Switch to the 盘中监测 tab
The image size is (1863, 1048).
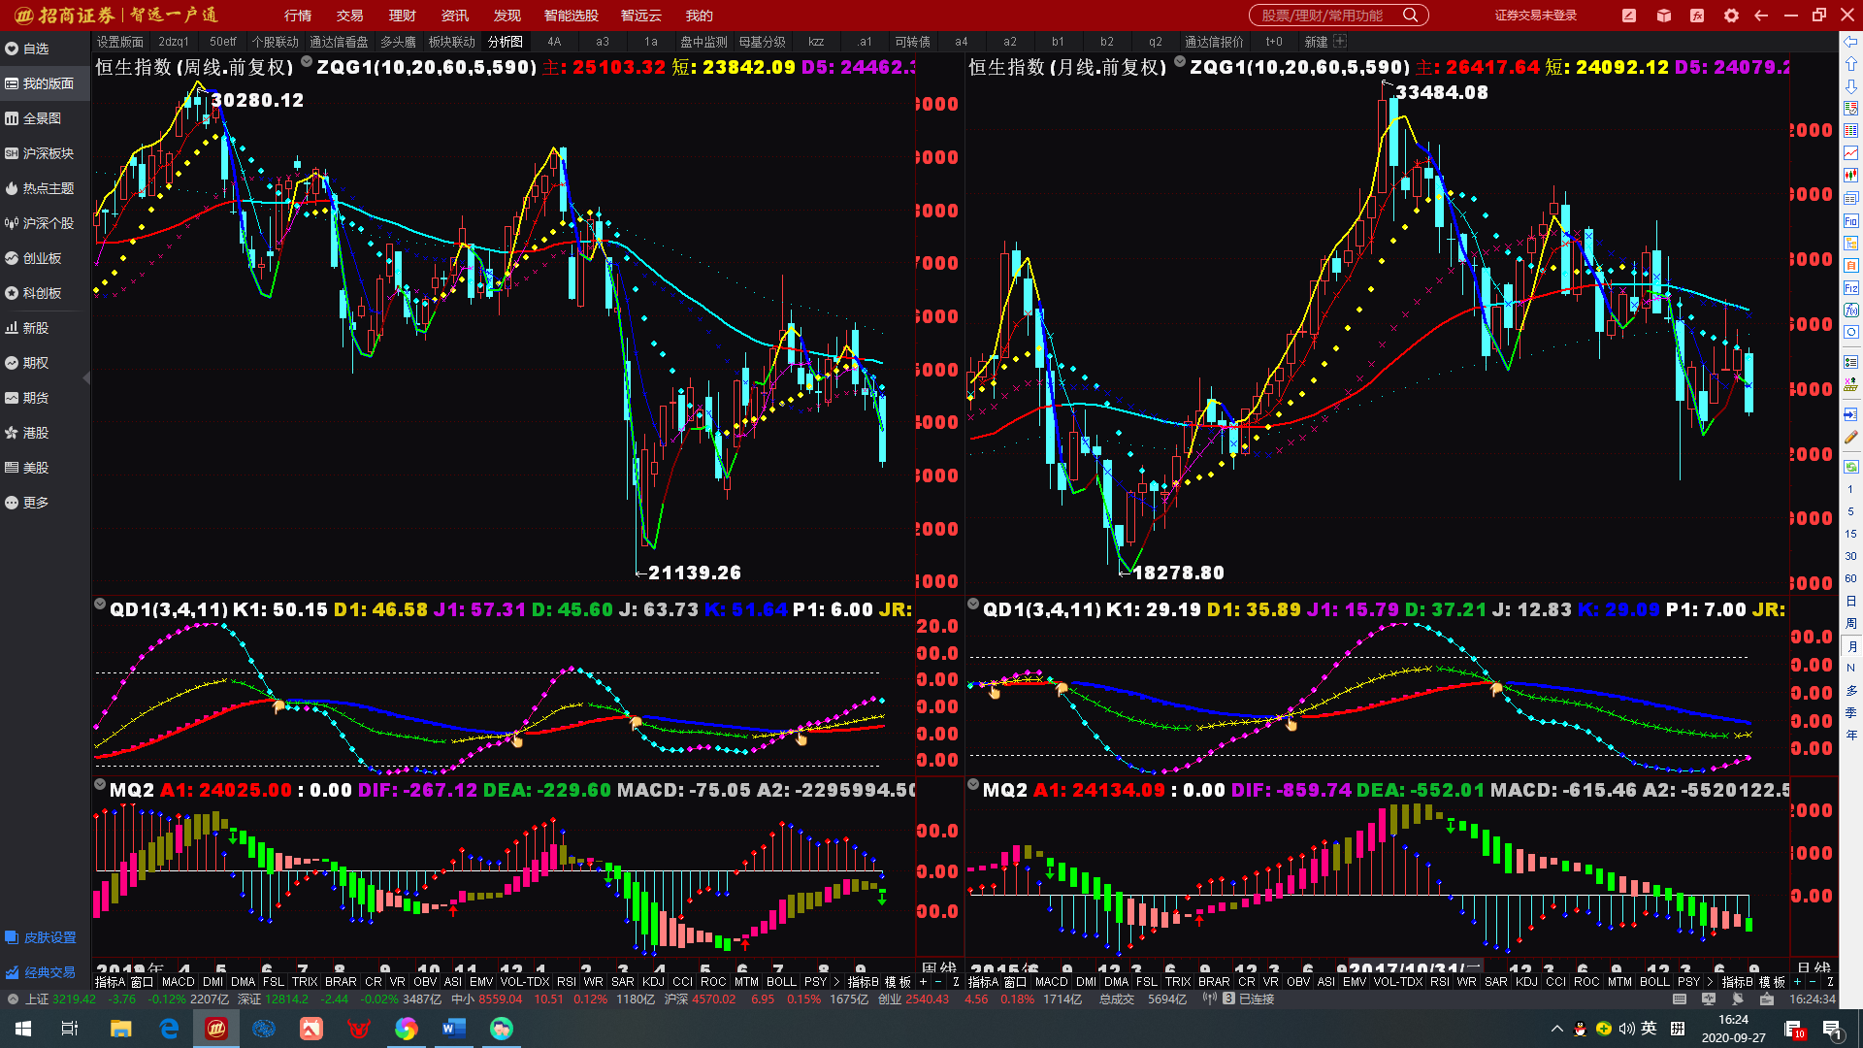(703, 42)
